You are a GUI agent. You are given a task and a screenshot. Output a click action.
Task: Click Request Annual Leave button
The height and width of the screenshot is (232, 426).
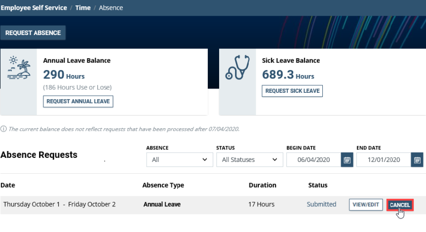78,101
